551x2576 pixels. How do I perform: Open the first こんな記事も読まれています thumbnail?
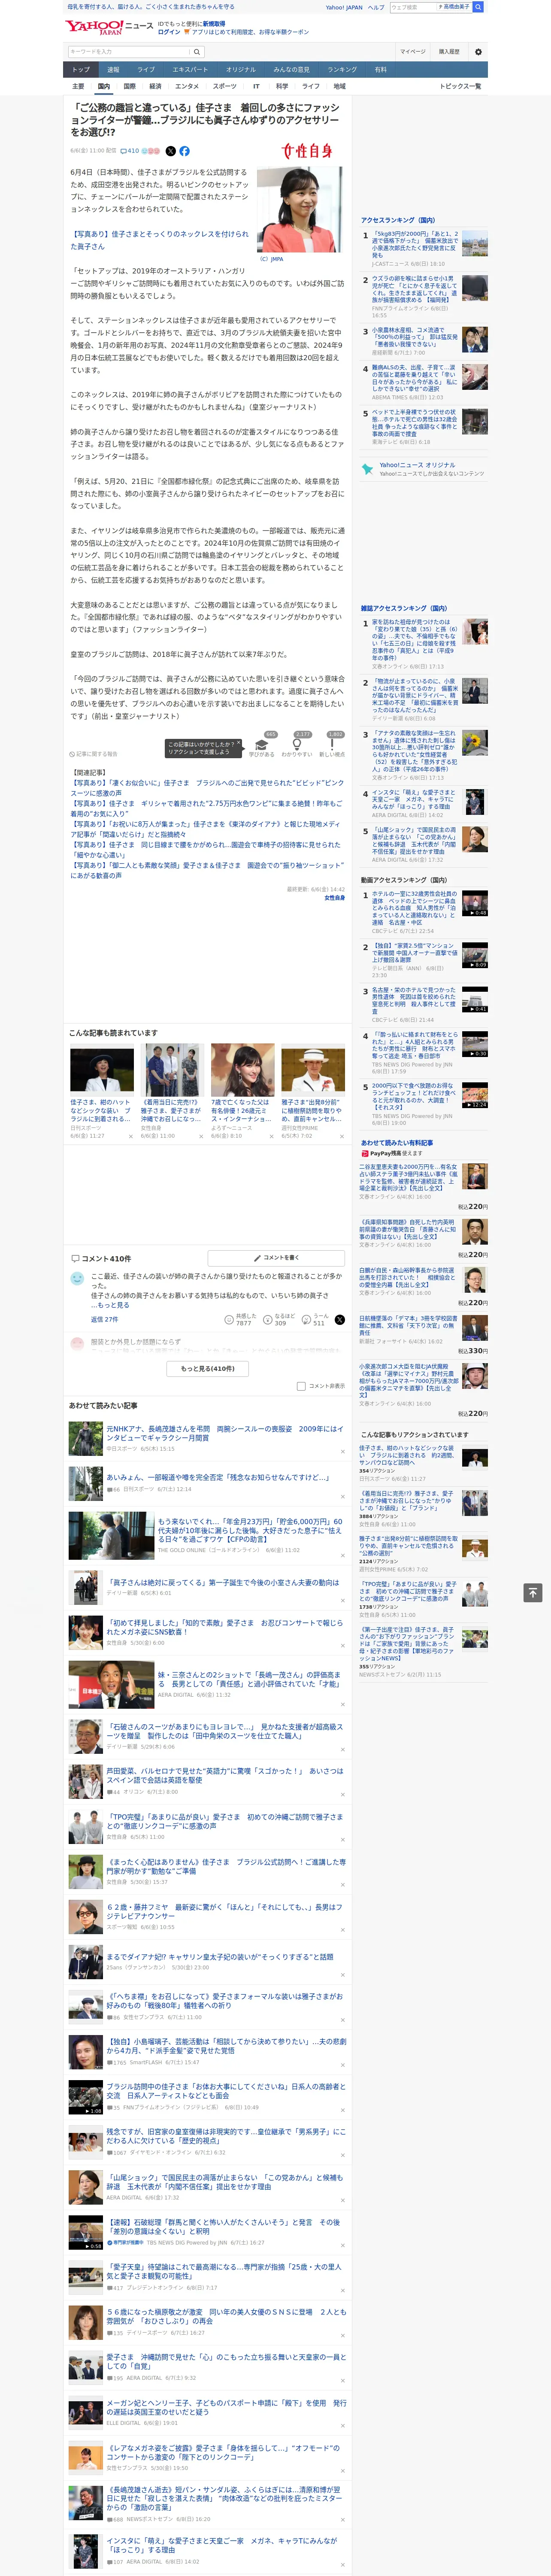(x=102, y=1070)
